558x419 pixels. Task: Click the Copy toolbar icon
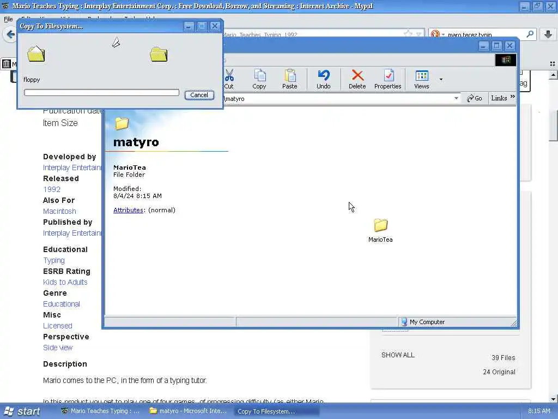coord(259,75)
